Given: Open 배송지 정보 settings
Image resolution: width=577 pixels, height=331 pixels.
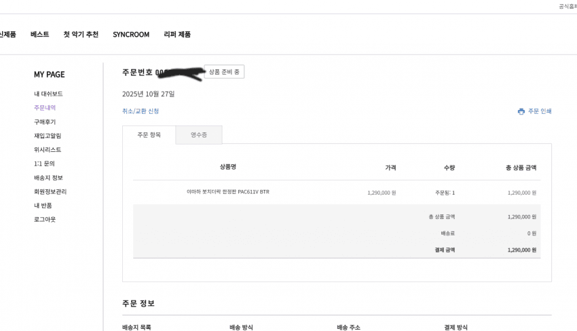Looking at the screenshot, I should tap(48, 178).
